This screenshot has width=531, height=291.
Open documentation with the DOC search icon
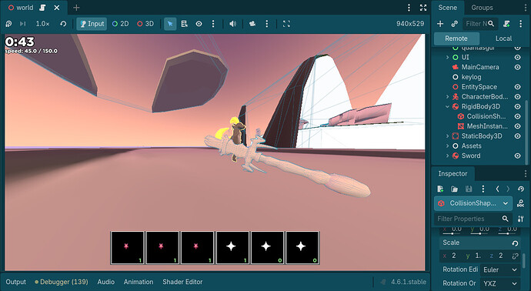pyautogui.click(x=521, y=203)
